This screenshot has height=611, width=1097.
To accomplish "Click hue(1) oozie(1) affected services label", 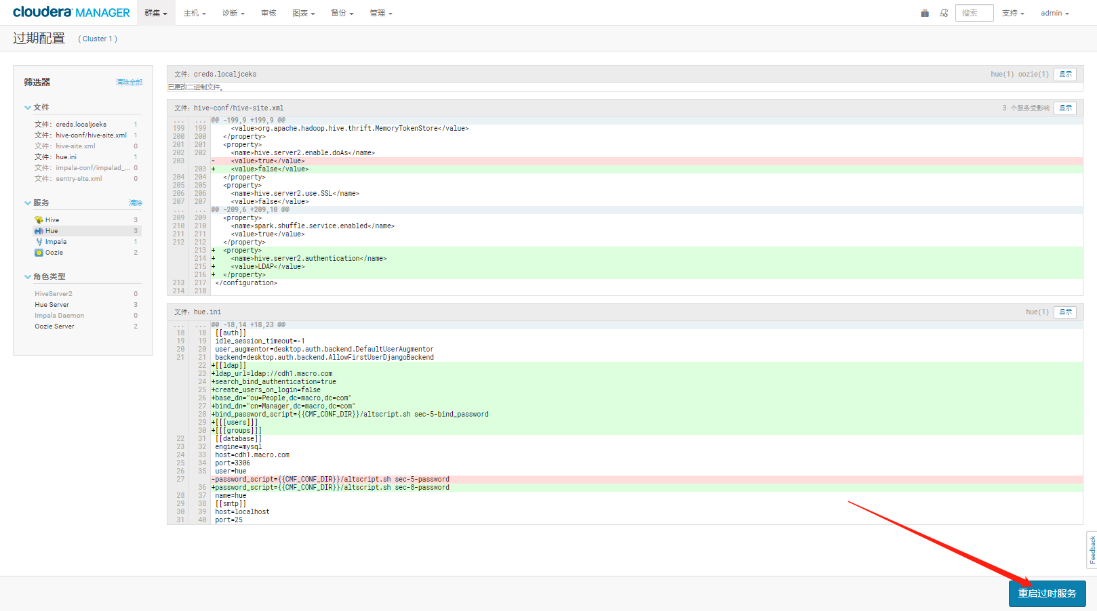I will pyautogui.click(x=1020, y=74).
